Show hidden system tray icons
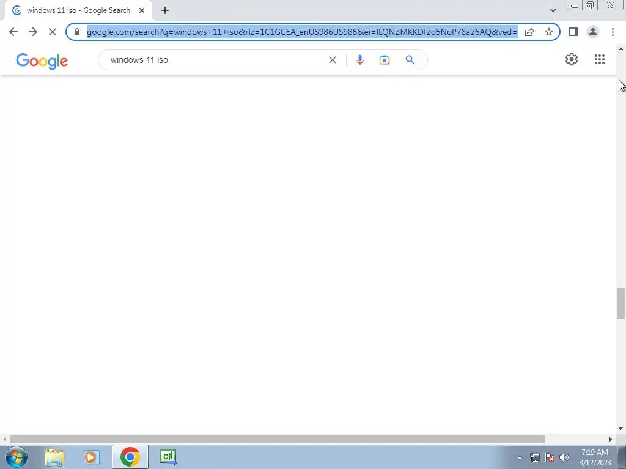Screen dimensions: 626x469 point(520,457)
